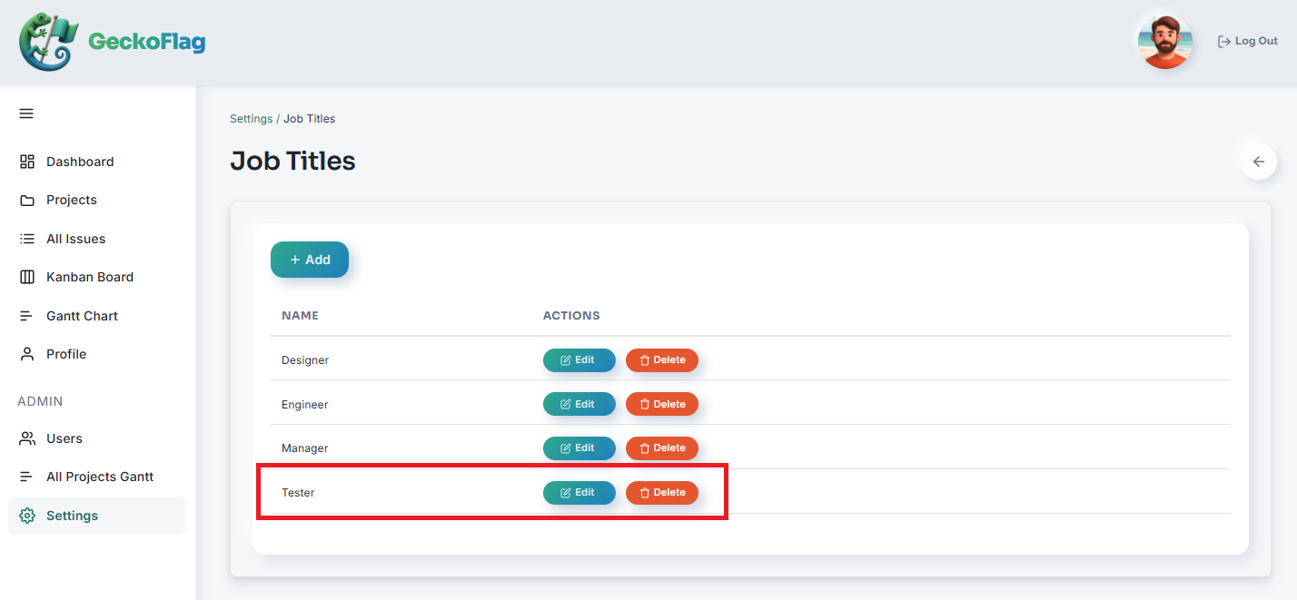Edit the Engineer job title
Image resolution: width=1297 pixels, height=600 pixels.
pos(579,404)
